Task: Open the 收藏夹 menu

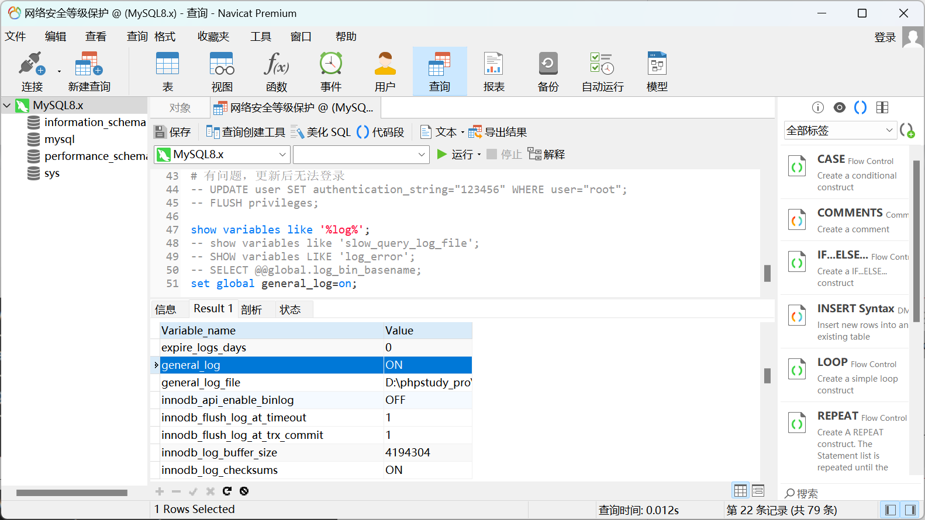Action: [213, 37]
